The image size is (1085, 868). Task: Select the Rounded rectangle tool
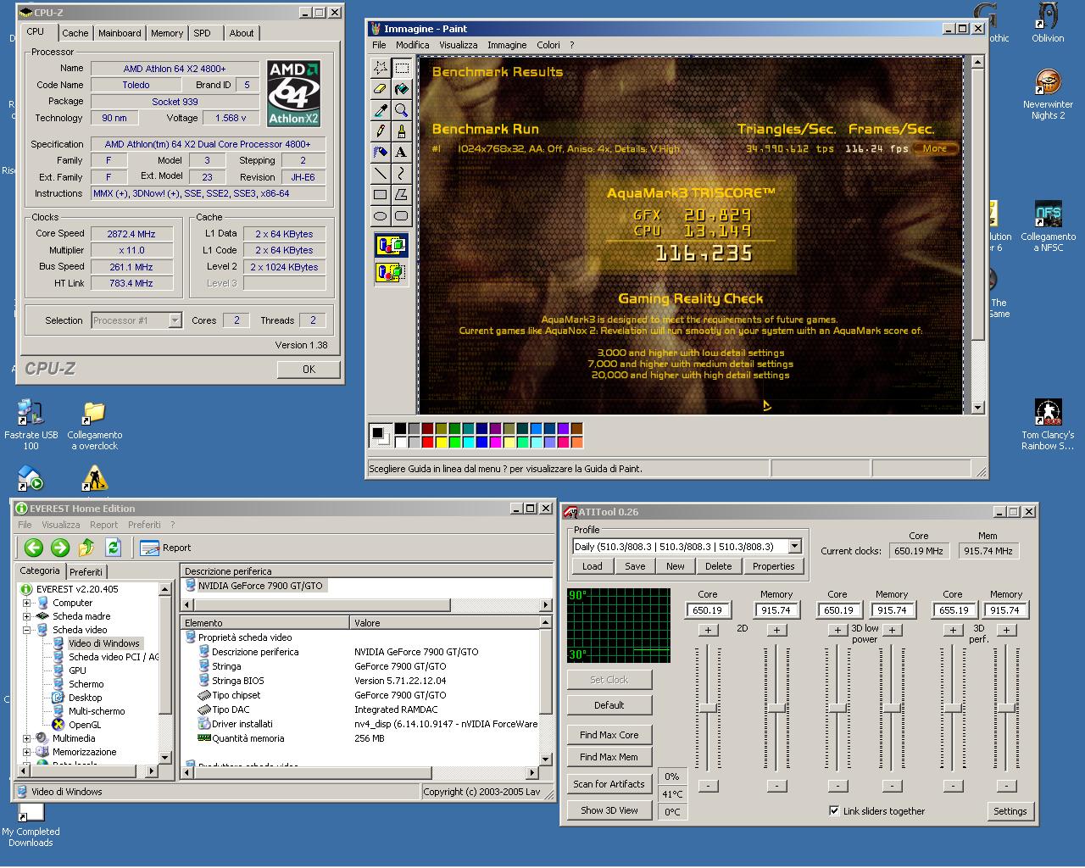point(402,216)
